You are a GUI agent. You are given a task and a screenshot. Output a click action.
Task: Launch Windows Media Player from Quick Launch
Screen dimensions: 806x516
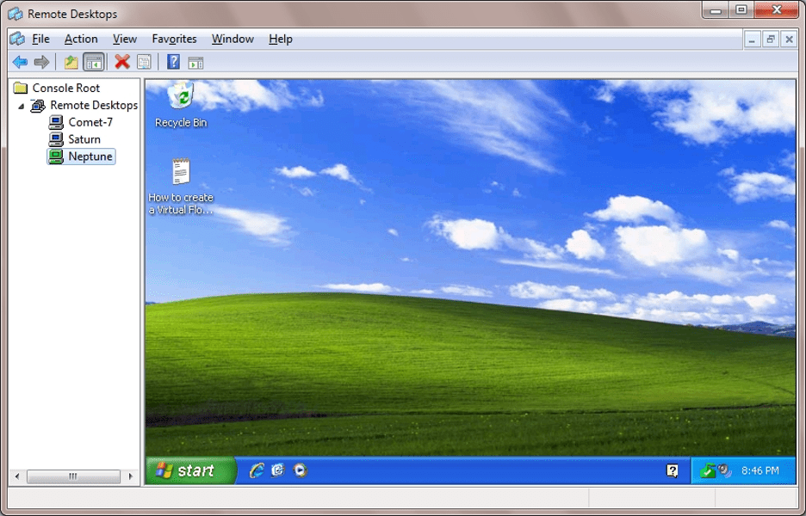click(301, 470)
